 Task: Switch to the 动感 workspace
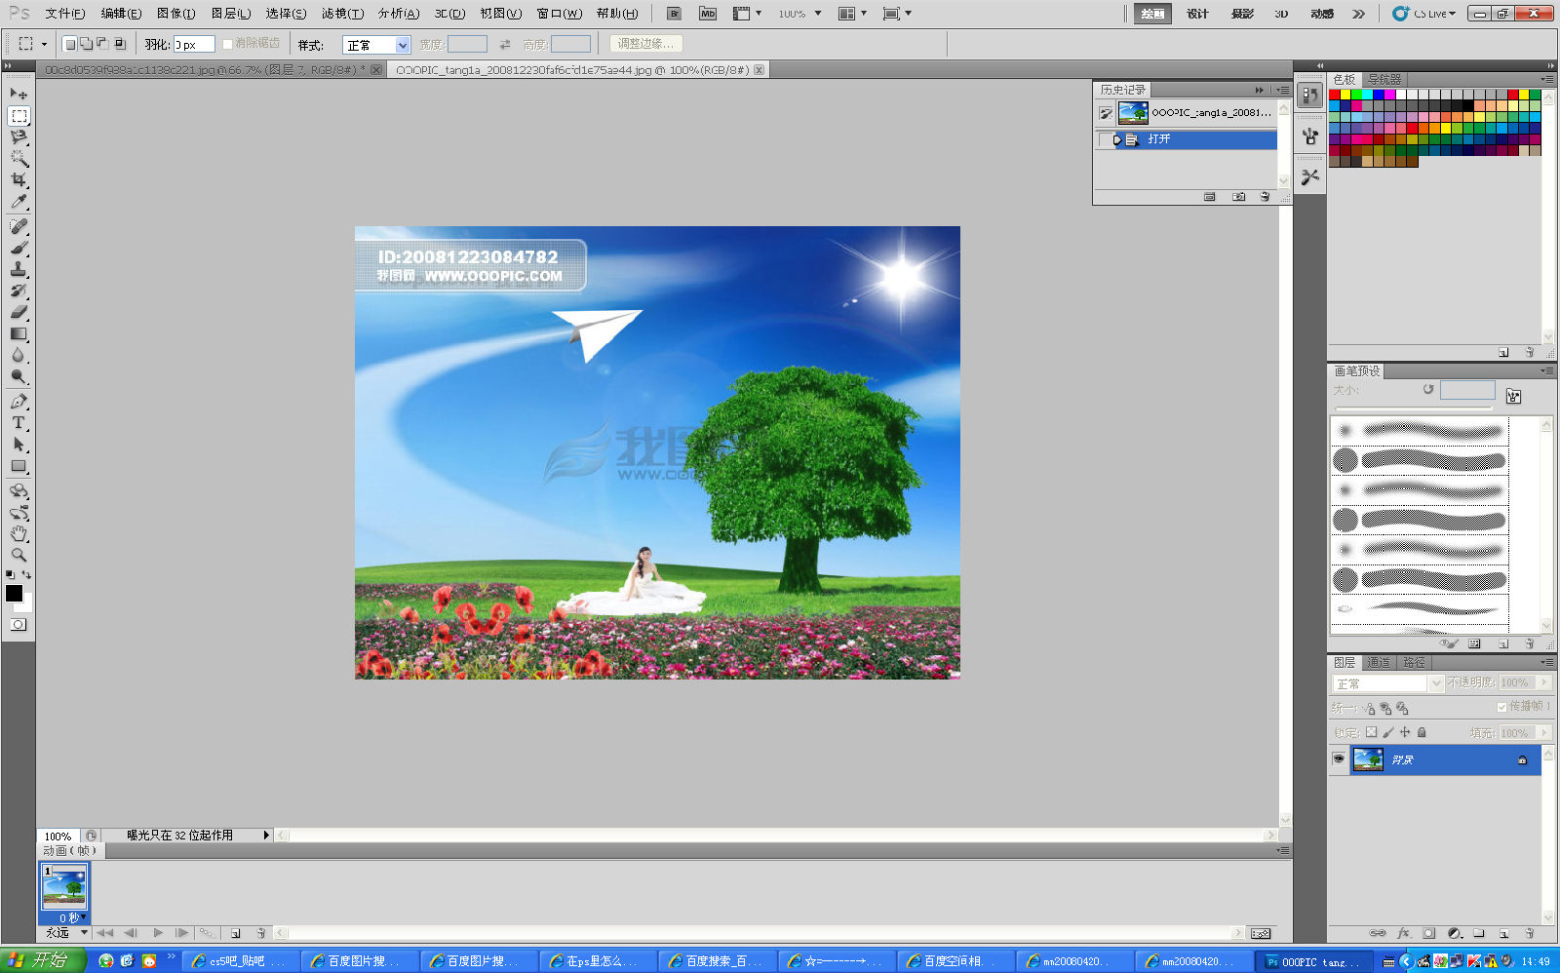click(x=1322, y=14)
